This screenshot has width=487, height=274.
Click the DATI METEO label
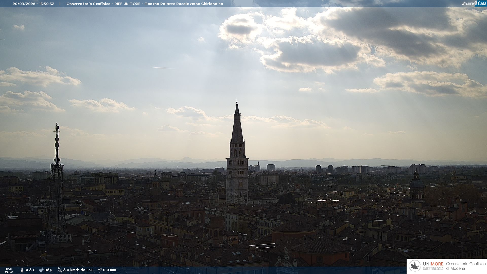tap(9, 270)
